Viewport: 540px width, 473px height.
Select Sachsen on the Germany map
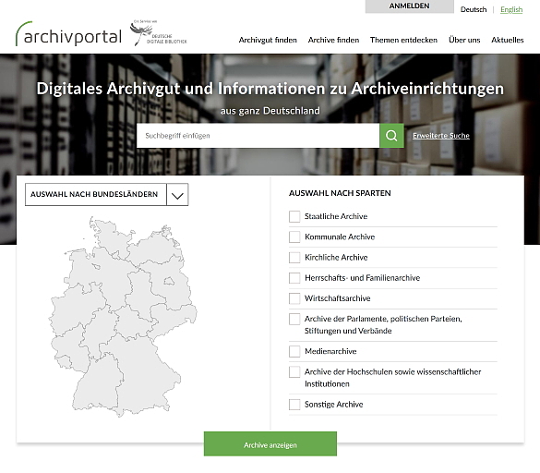pyautogui.click(x=173, y=319)
